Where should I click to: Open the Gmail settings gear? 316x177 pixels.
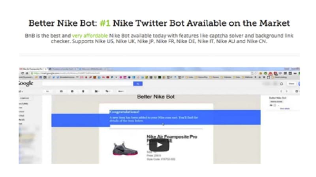click(297, 91)
